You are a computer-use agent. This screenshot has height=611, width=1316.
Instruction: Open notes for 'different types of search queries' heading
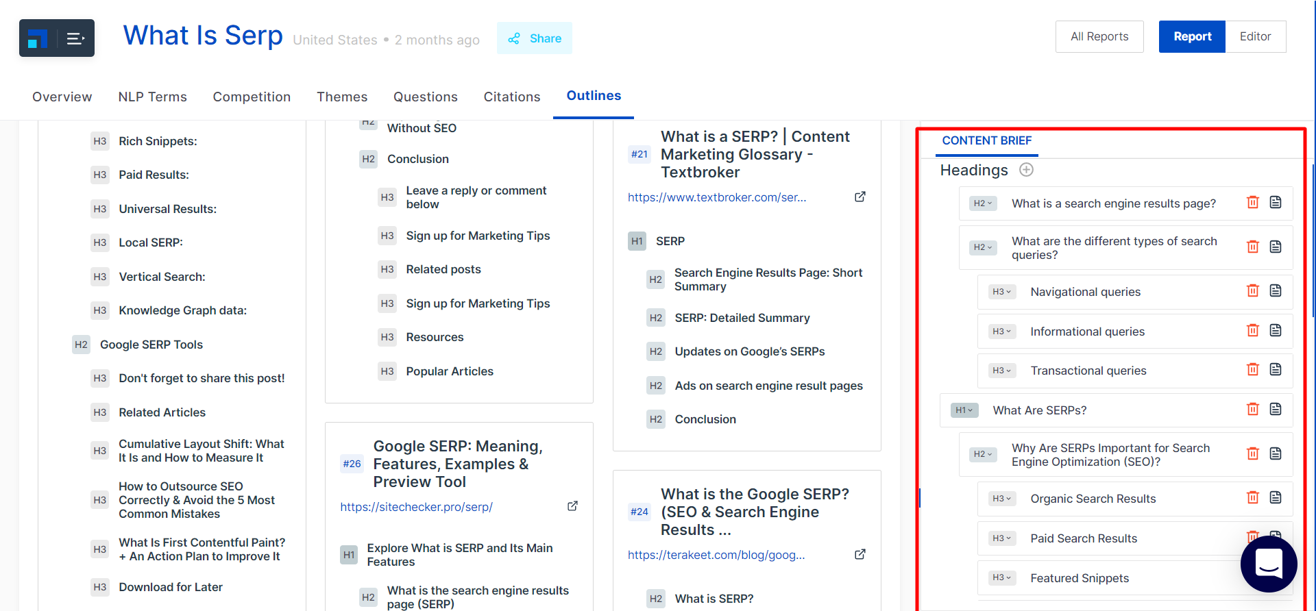coord(1276,247)
